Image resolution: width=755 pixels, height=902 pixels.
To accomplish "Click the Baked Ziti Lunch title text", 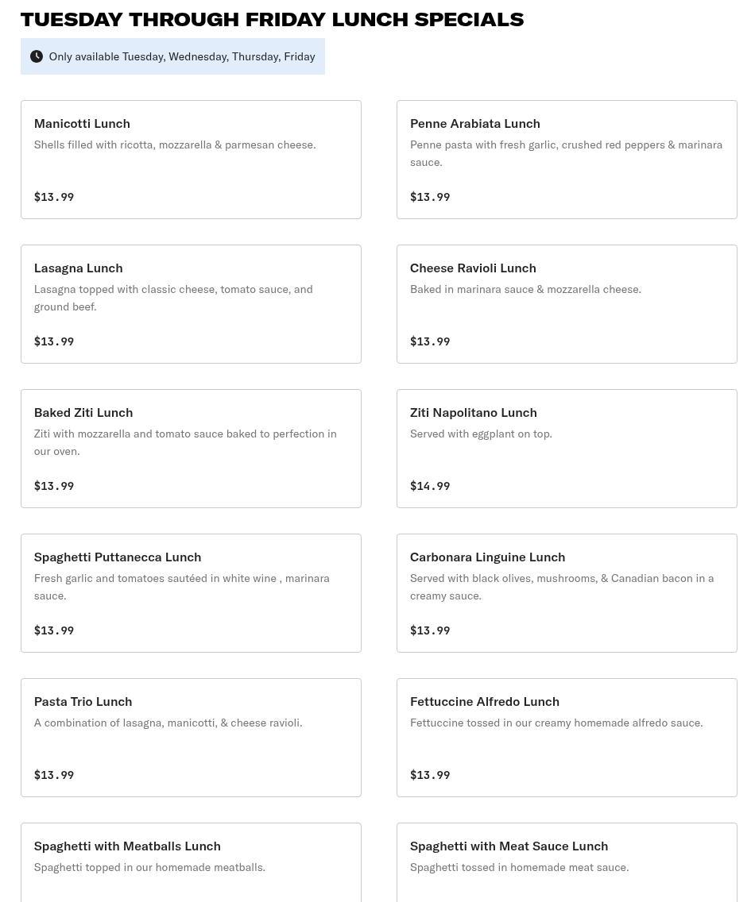I will [x=83, y=412].
